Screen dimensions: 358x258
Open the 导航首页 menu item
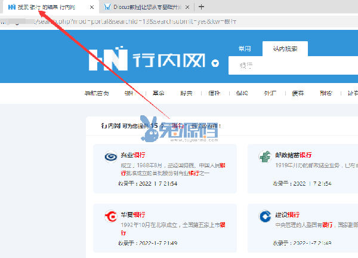pos(97,93)
